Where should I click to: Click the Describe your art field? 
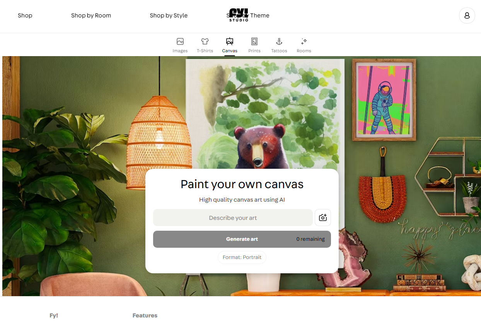coord(233,218)
